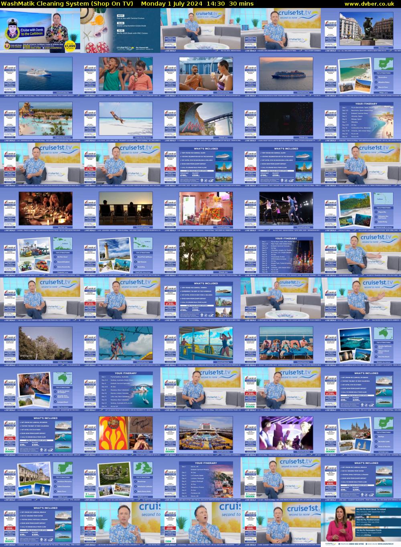Open the Cruise with Derek Caribbean promo thumbnail

pyautogui.click(x=40, y=30)
